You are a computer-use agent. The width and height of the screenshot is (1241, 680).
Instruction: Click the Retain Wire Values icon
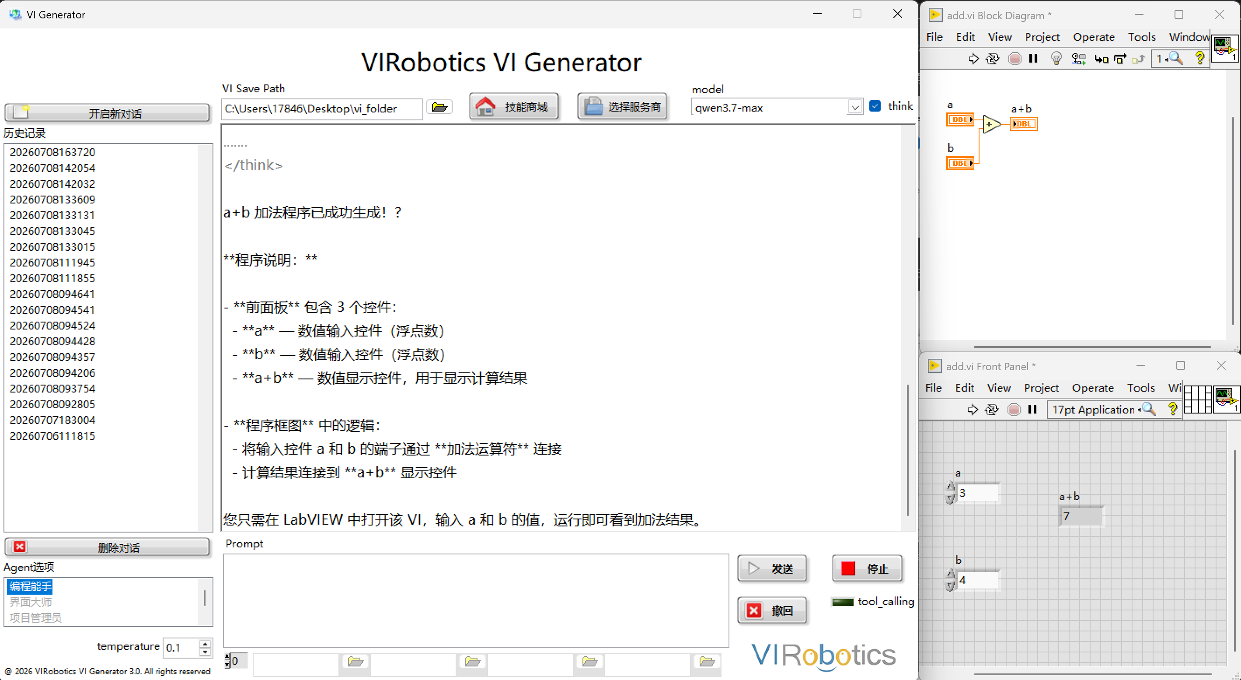pyautogui.click(x=1078, y=59)
